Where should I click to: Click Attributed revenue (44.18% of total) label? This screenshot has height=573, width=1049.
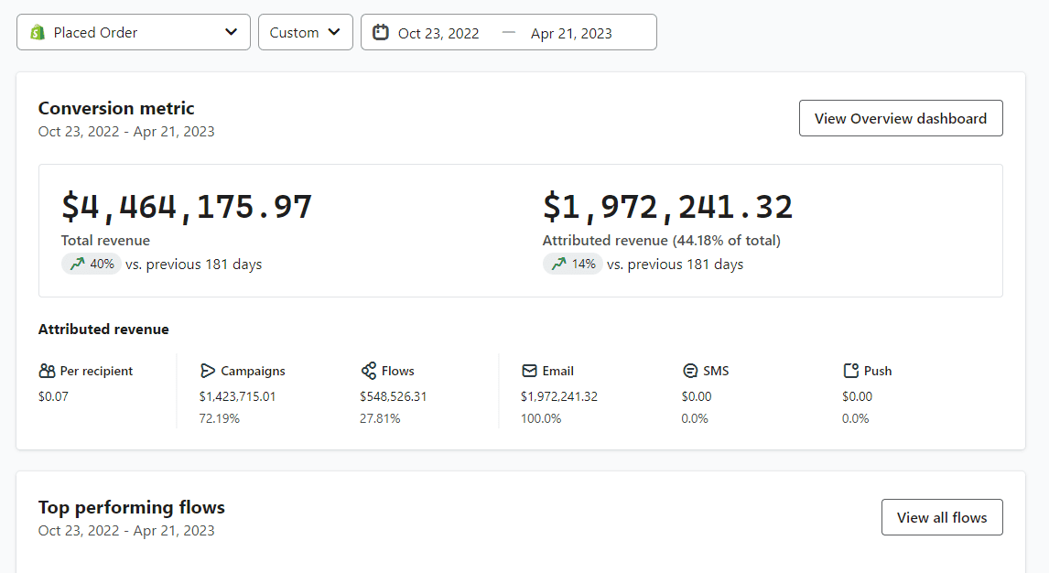click(662, 241)
